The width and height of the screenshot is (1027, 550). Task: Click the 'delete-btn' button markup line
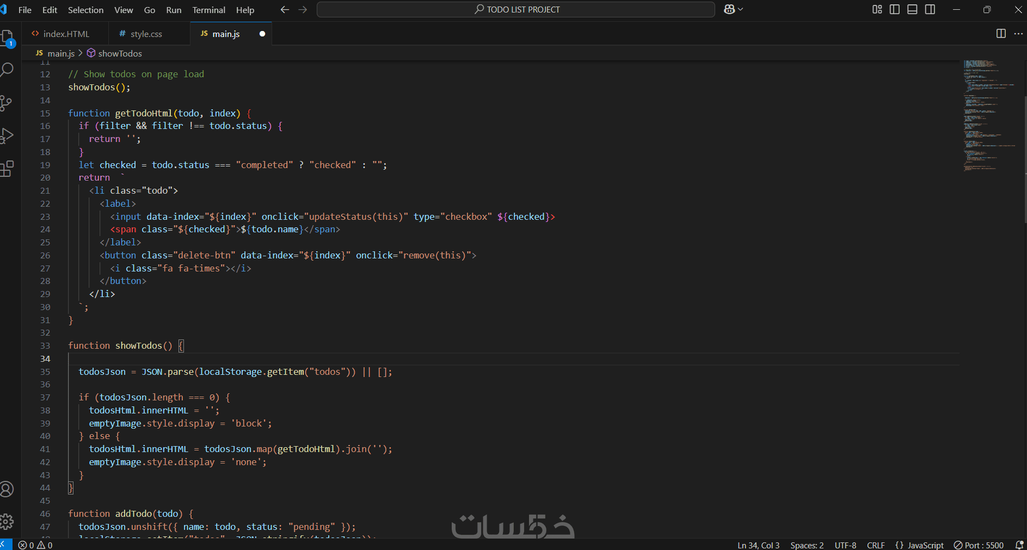point(288,255)
